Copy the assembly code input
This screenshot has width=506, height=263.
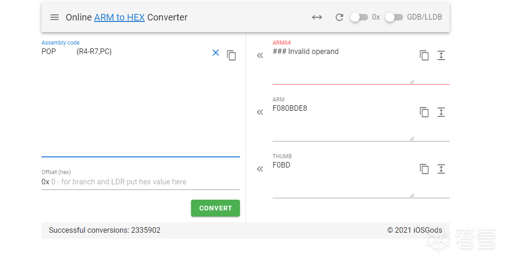click(x=231, y=55)
